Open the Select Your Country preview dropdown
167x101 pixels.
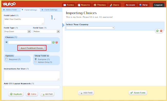pos(90,28)
